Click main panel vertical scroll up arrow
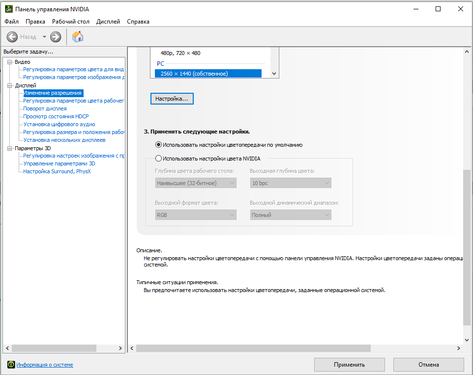Screen dimensions: 473x375 click(x=467, y=52)
